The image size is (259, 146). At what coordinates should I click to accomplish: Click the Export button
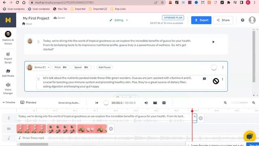tap(201, 20)
